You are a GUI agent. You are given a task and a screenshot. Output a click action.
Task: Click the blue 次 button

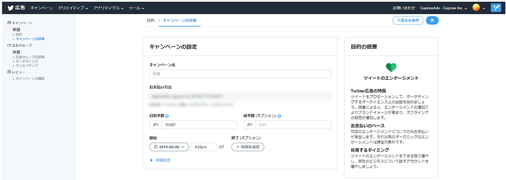pos(432,20)
